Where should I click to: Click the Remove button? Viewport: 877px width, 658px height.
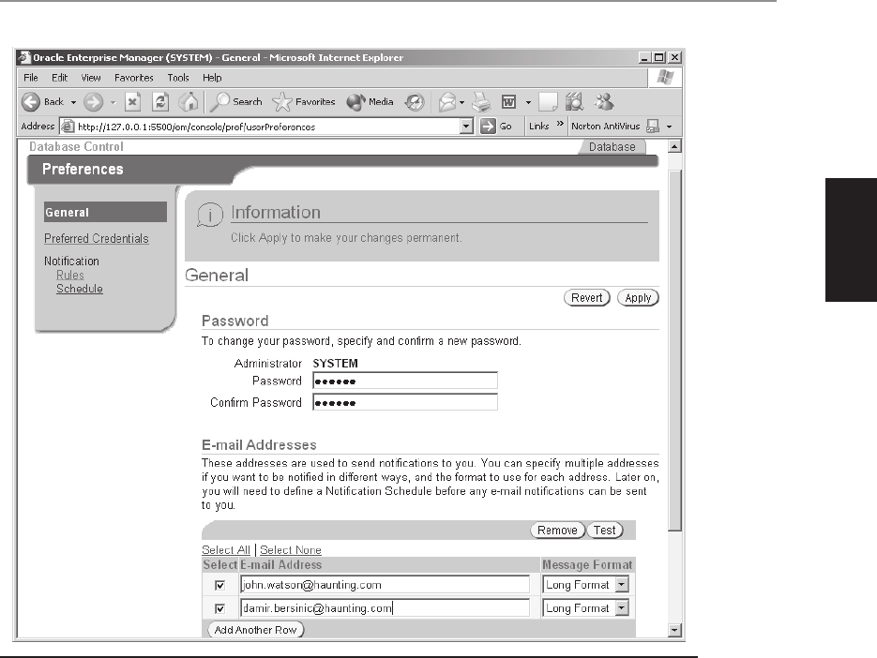(557, 530)
